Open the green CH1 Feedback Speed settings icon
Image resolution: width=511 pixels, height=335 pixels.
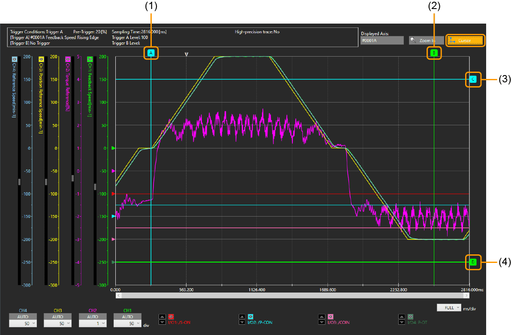(90, 59)
